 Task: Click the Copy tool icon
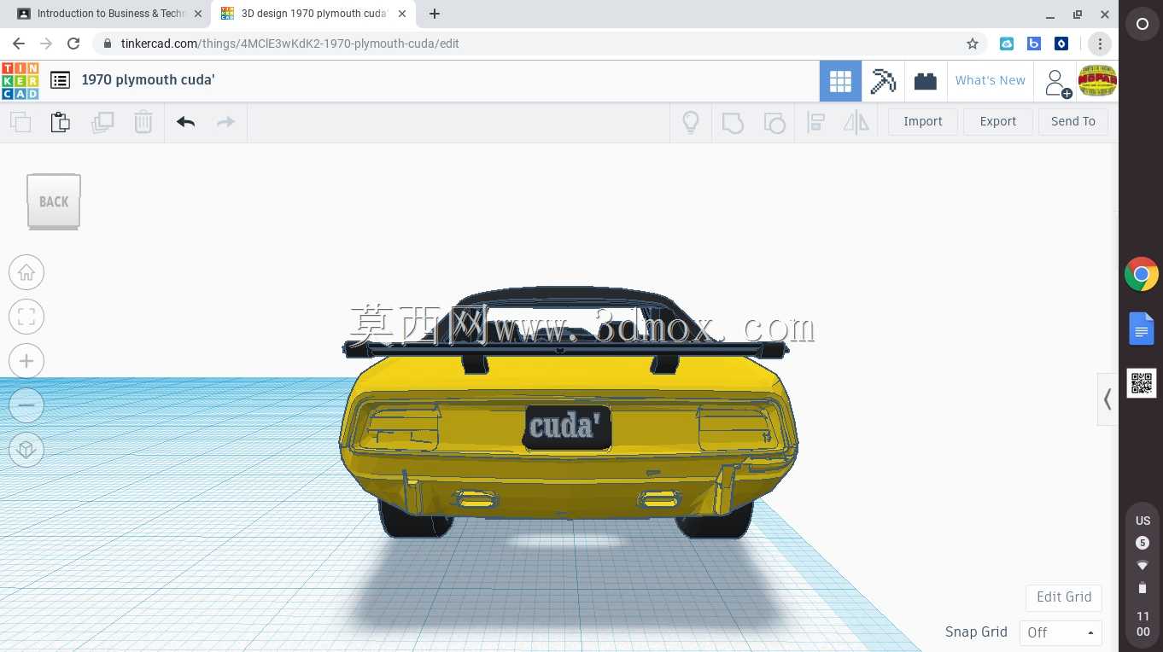[20, 122]
